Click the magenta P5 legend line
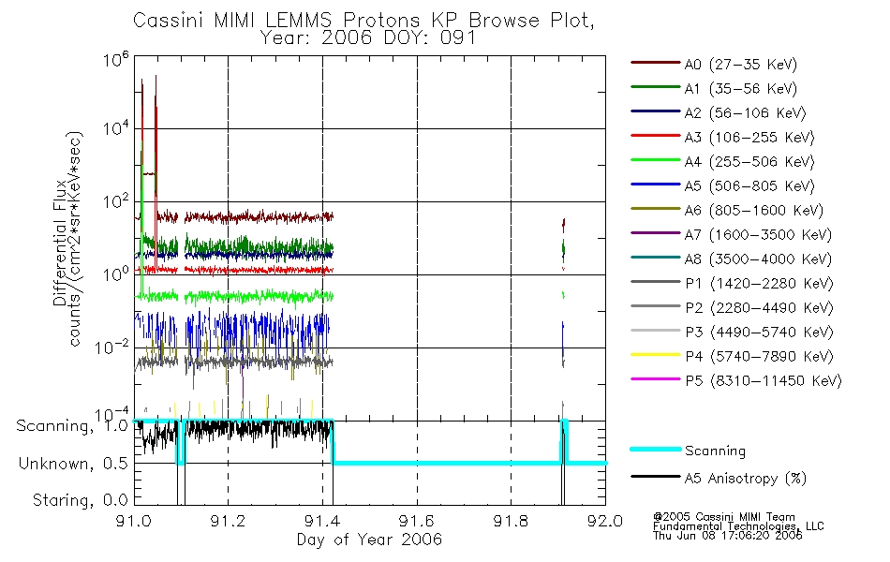Viewport: 890px width, 562px height. pyautogui.click(x=655, y=378)
